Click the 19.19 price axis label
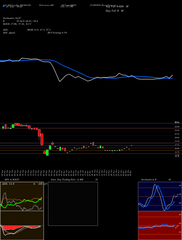 pos(177,141)
